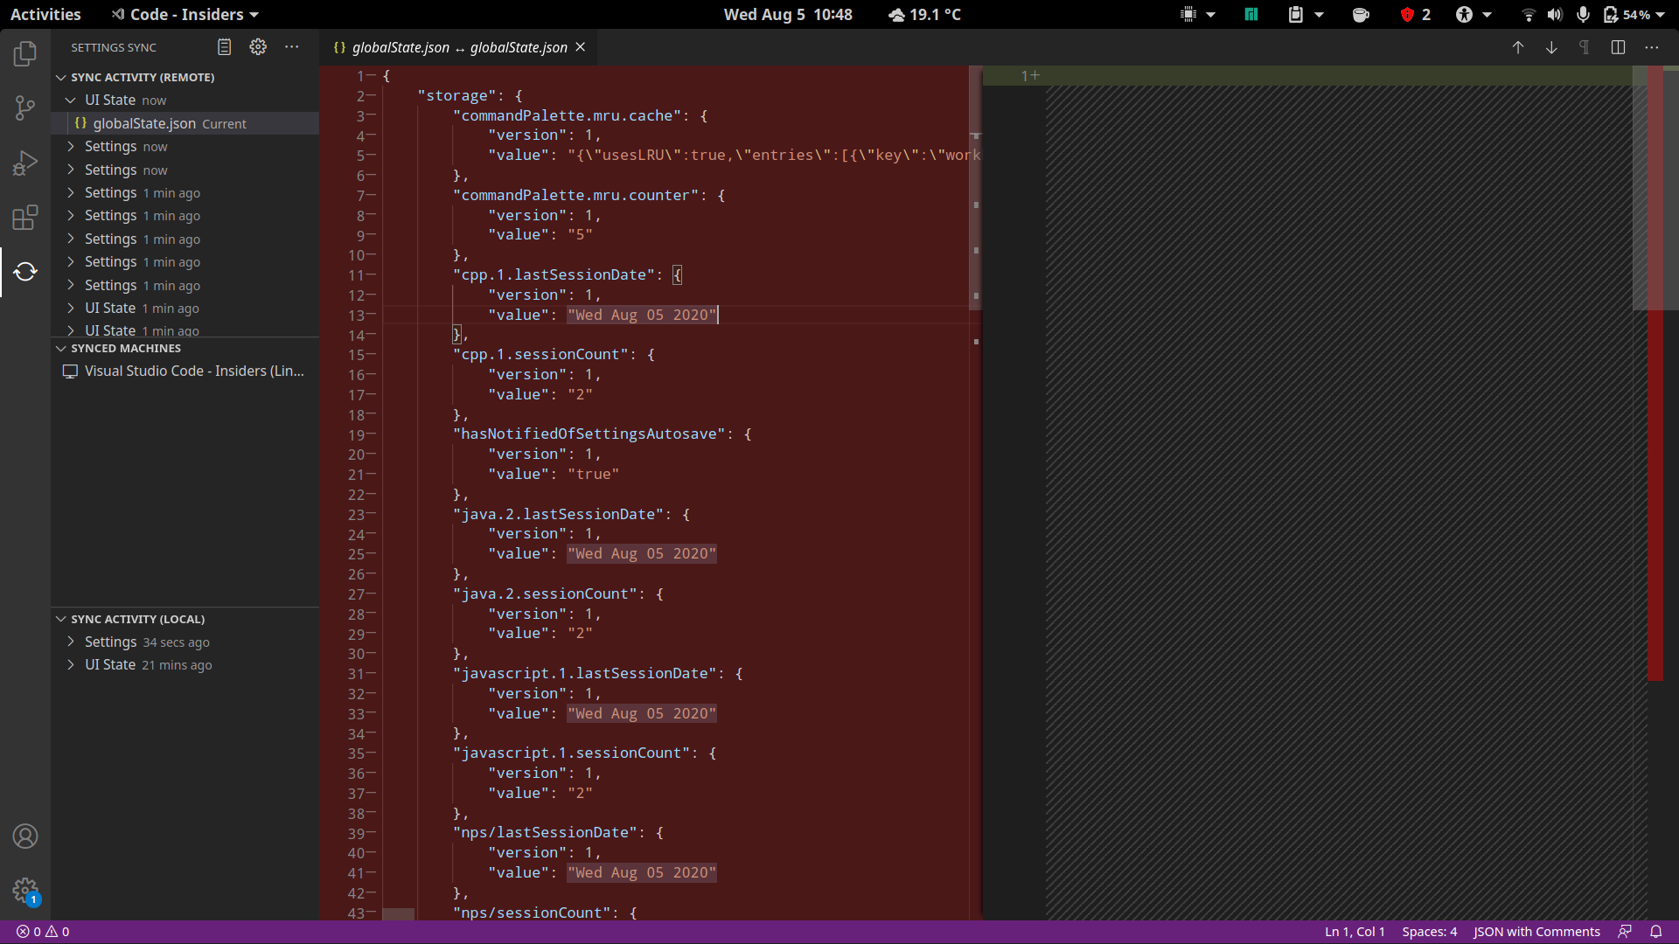This screenshot has width=1679, height=944.
Task: Go to next change with down arrow
Action: pyautogui.click(x=1551, y=48)
